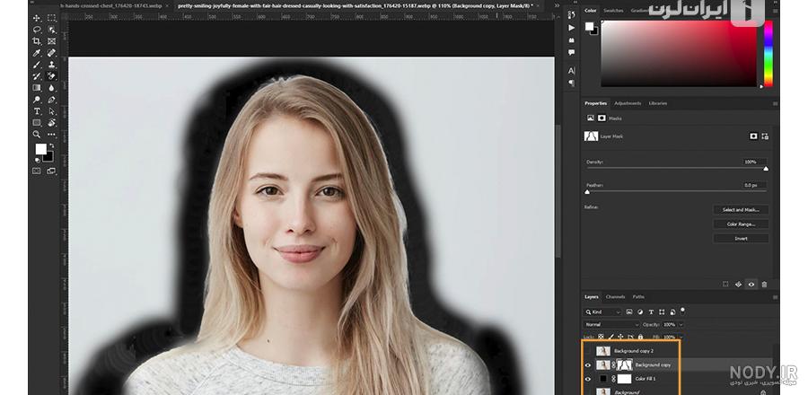Open the Kind layer filter dropdown
The width and height of the screenshot is (808, 395).
[602, 312]
